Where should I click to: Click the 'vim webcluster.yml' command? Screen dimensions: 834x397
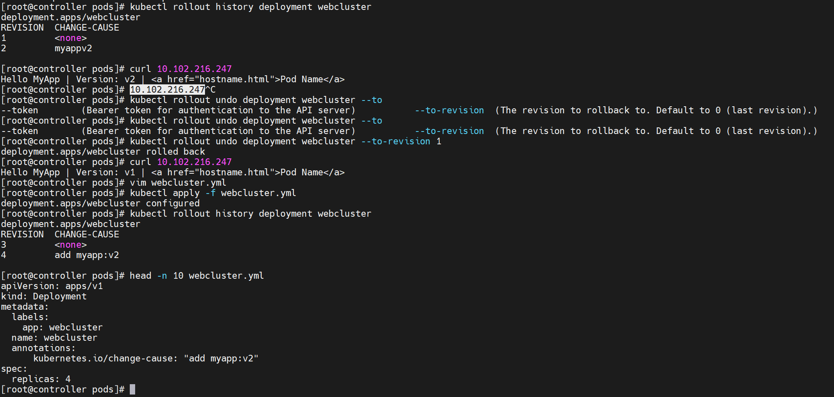coord(178,183)
